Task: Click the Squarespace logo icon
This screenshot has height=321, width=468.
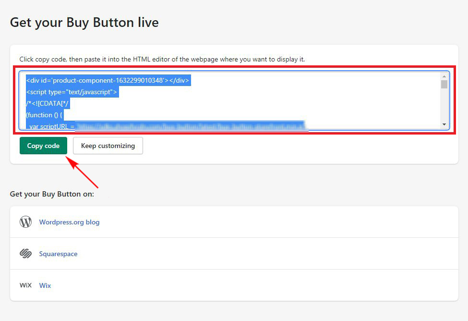Action: pos(25,254)
